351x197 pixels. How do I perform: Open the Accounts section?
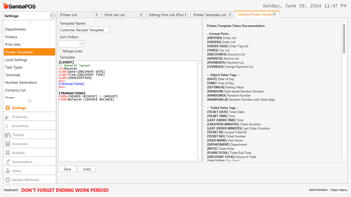[x=29, y=144]
